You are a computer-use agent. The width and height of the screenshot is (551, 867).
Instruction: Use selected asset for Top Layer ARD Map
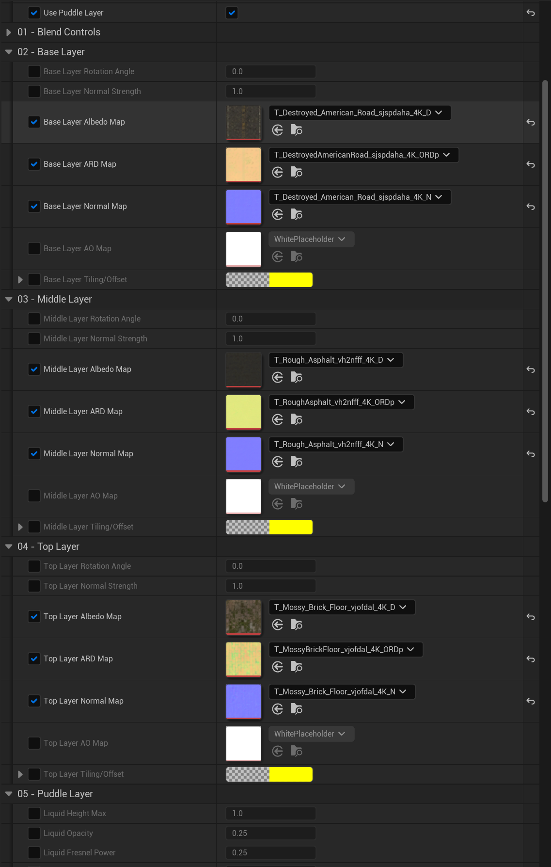[278, 667]
